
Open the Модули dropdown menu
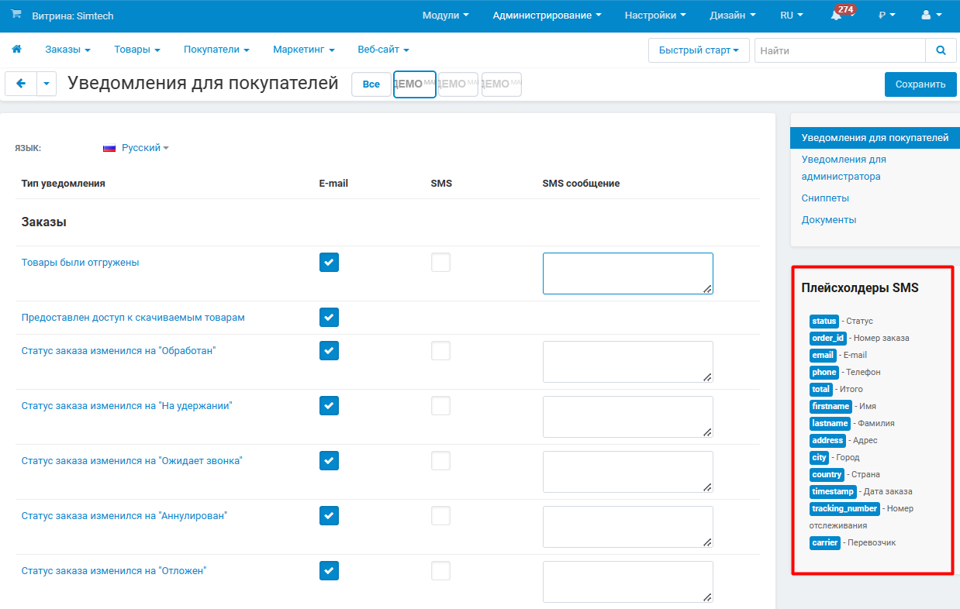445,15
